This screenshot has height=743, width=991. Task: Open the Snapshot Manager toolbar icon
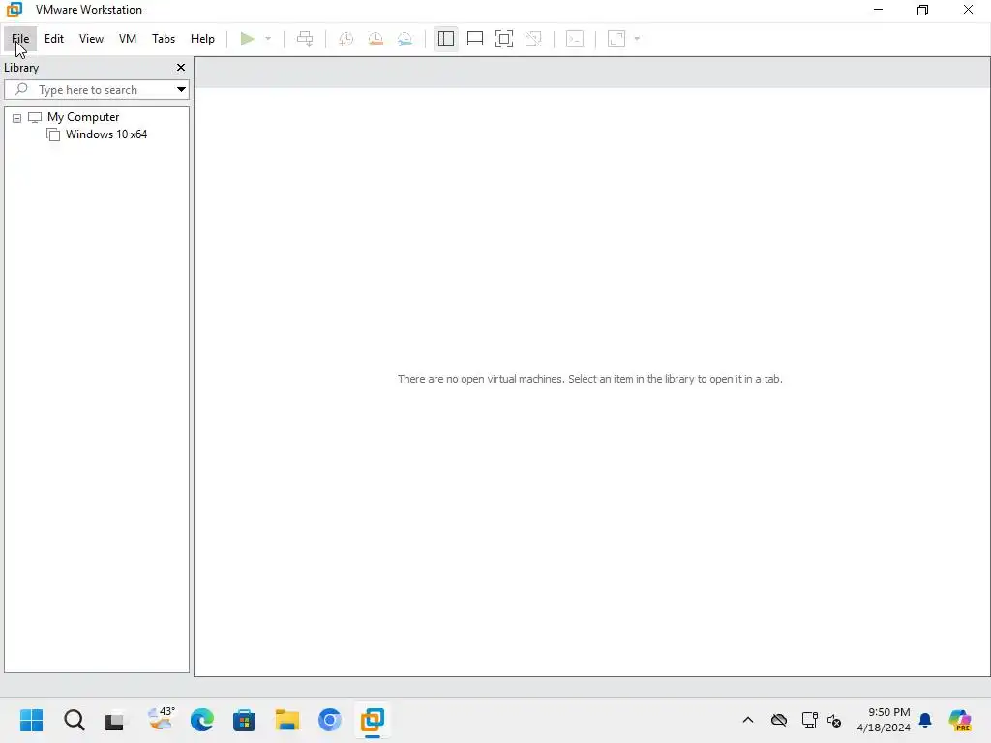click(405, 39)
